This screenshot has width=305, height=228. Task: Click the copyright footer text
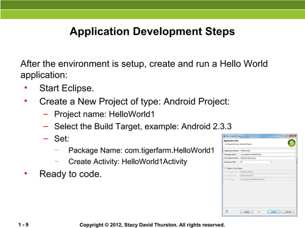[152, 224]
